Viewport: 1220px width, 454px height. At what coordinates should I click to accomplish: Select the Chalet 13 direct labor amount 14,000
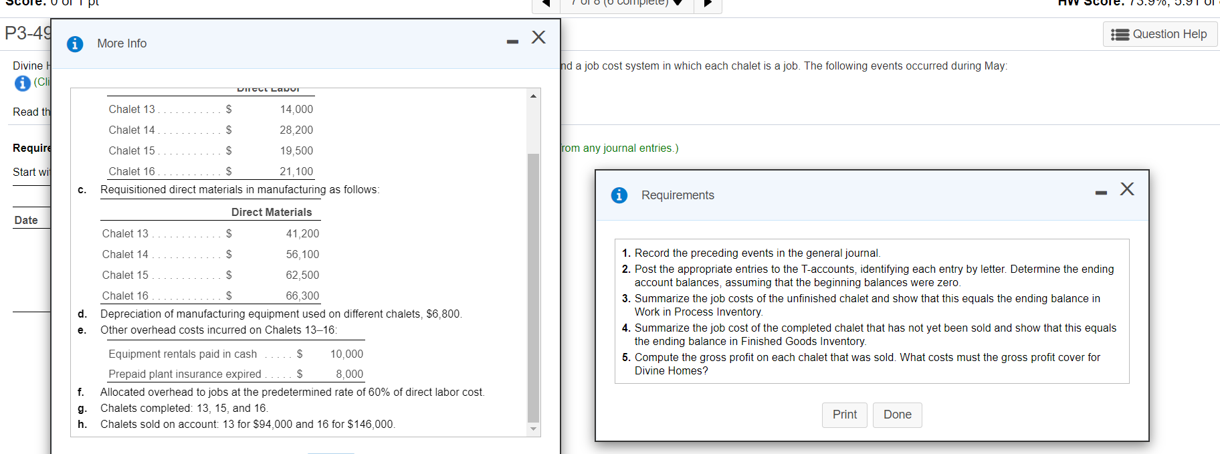coord(296,110)
